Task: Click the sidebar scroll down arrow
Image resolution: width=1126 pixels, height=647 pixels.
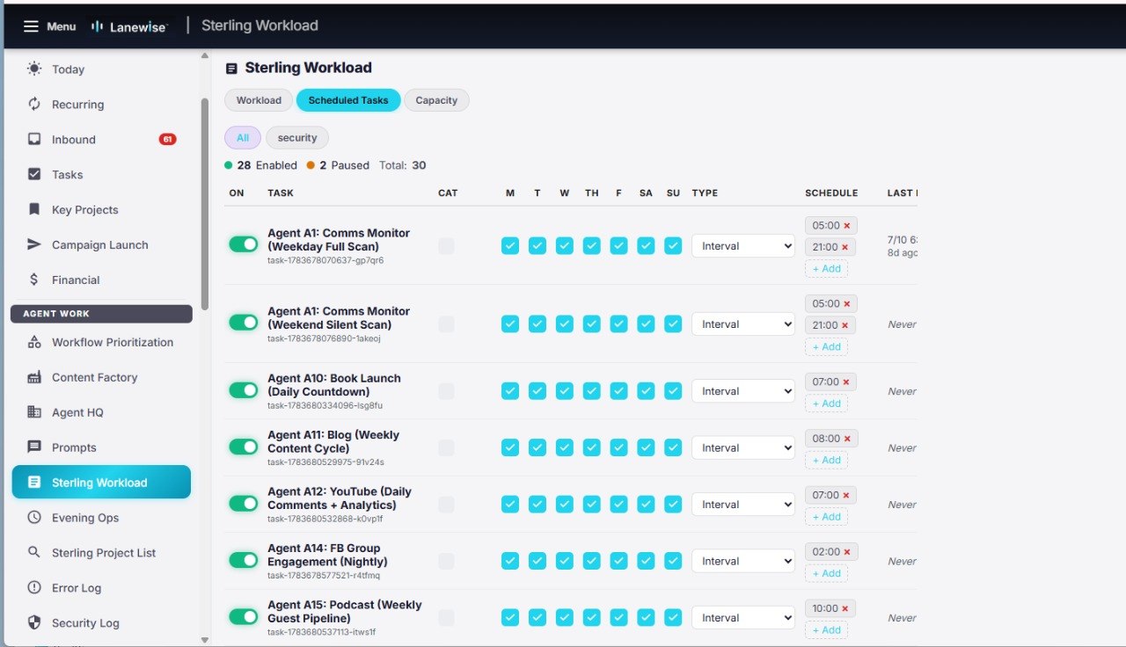Action: tap(205, 640)
